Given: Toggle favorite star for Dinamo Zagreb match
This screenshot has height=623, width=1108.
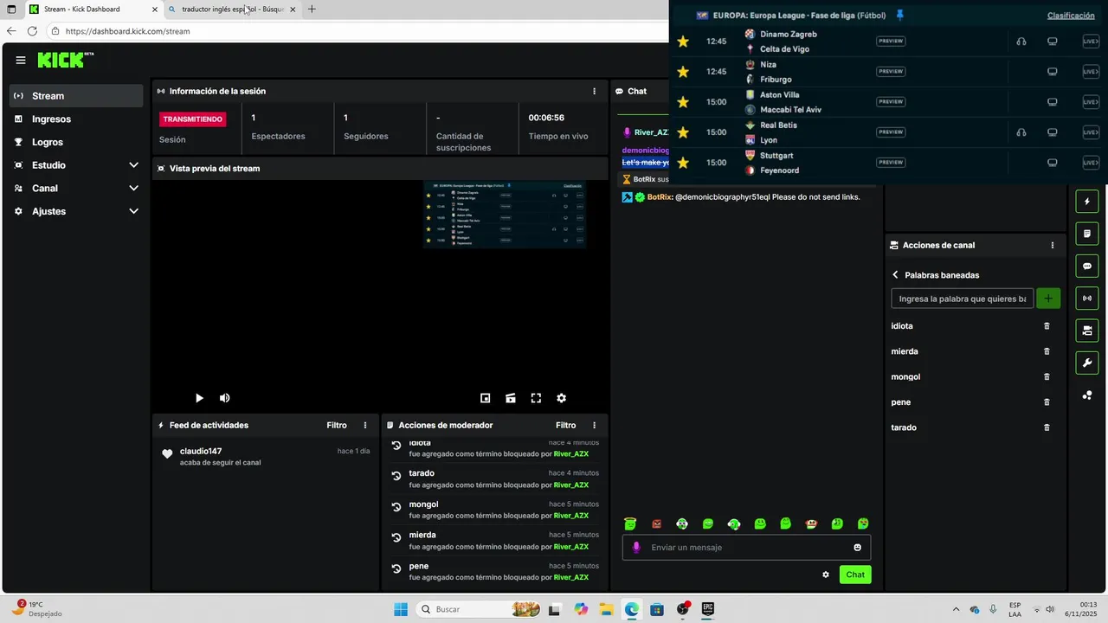Looking at the screenshot, I should tap(683, 42).
